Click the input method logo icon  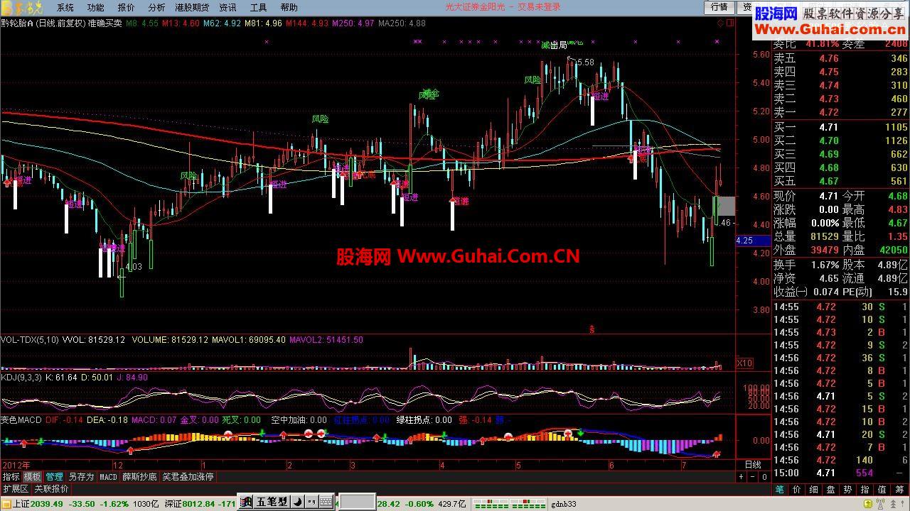247,502
